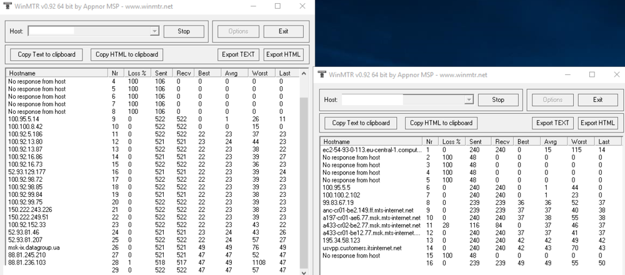The image size is (625, 275).
Task: Click the scroll-up arrow of the left hop list
Action: (x=304, y=73)
